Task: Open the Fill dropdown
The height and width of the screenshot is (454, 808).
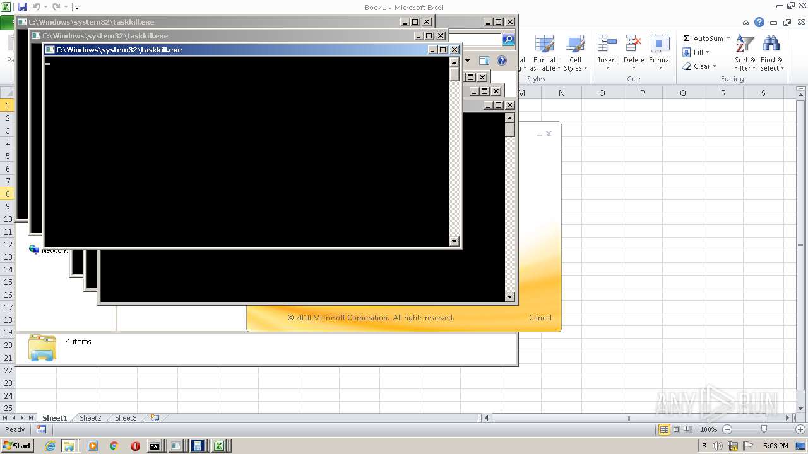Action: tap(696, 52)
